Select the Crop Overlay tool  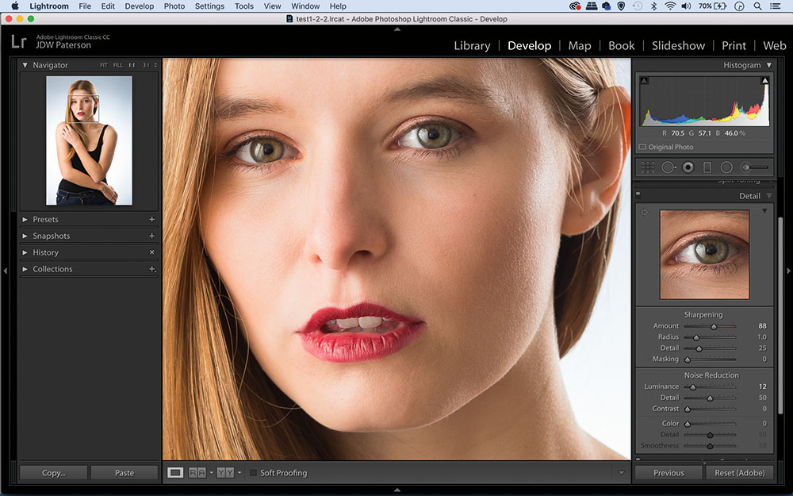pos(648,167)
